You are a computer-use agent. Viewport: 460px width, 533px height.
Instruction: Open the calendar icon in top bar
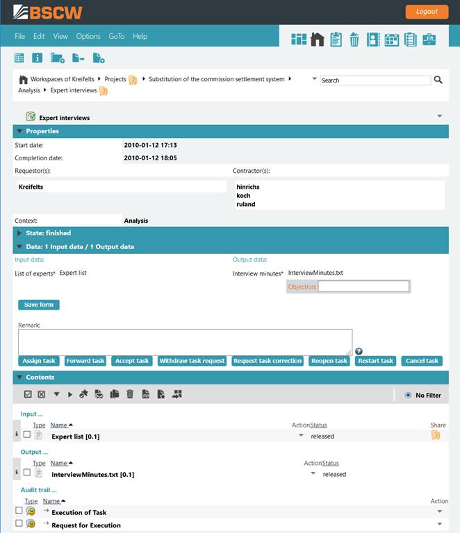coord(392,40)
